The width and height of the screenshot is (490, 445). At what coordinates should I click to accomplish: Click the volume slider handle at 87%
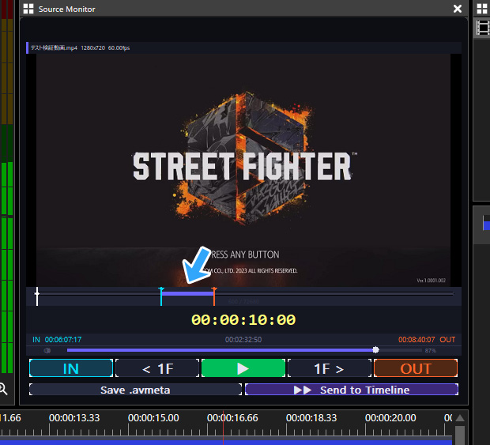point(375,350)
